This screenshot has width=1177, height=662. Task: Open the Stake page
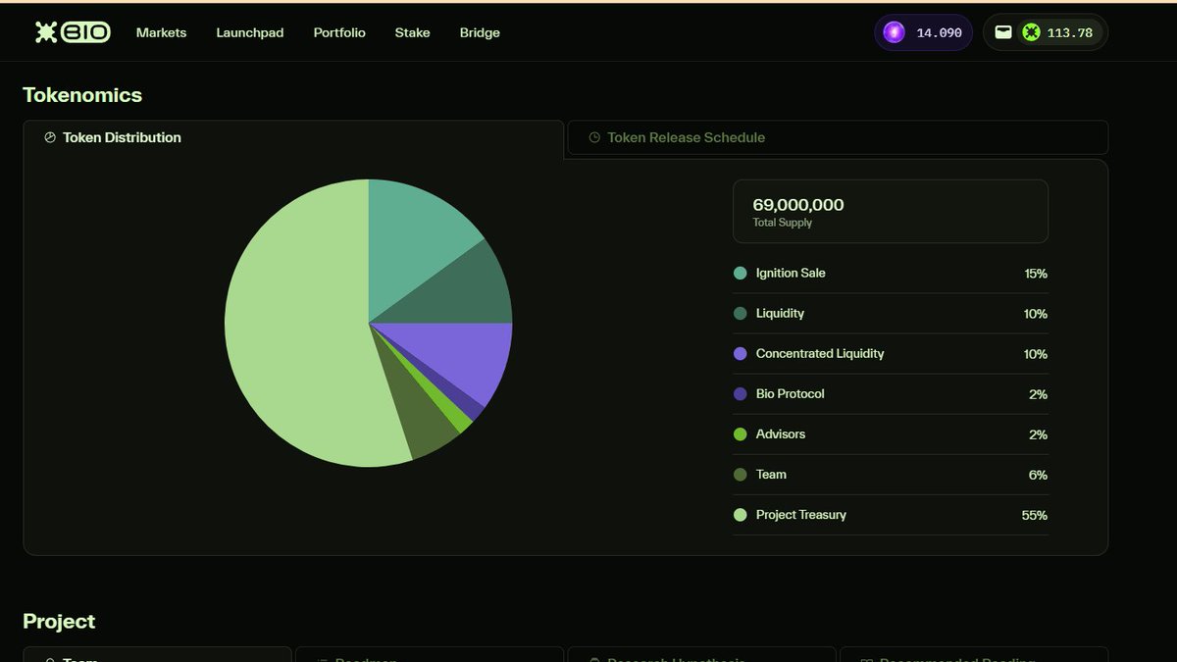coord(413,32)
